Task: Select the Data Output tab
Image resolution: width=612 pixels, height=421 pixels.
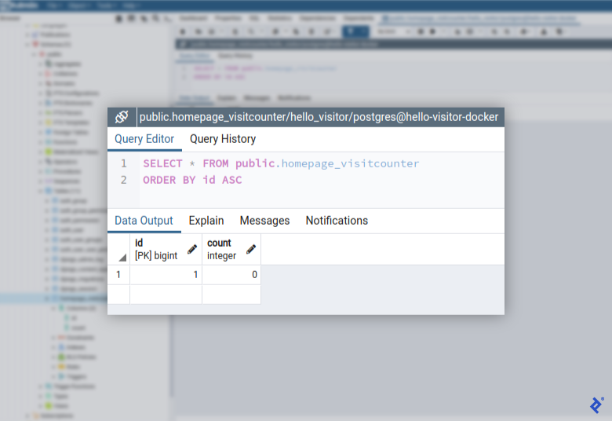Action: point(144,221)
